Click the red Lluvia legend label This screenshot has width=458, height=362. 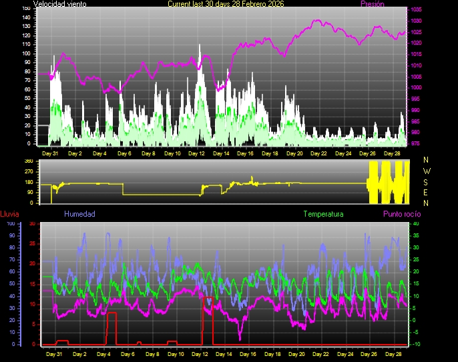click(x=9, y=214)
